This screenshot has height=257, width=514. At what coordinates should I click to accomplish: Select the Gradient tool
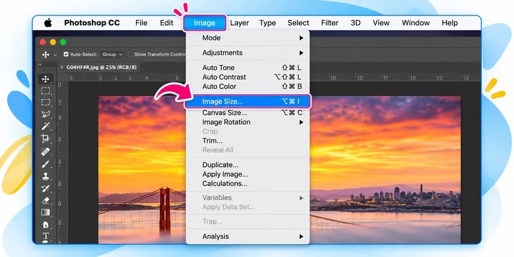(x=46, y=213)
